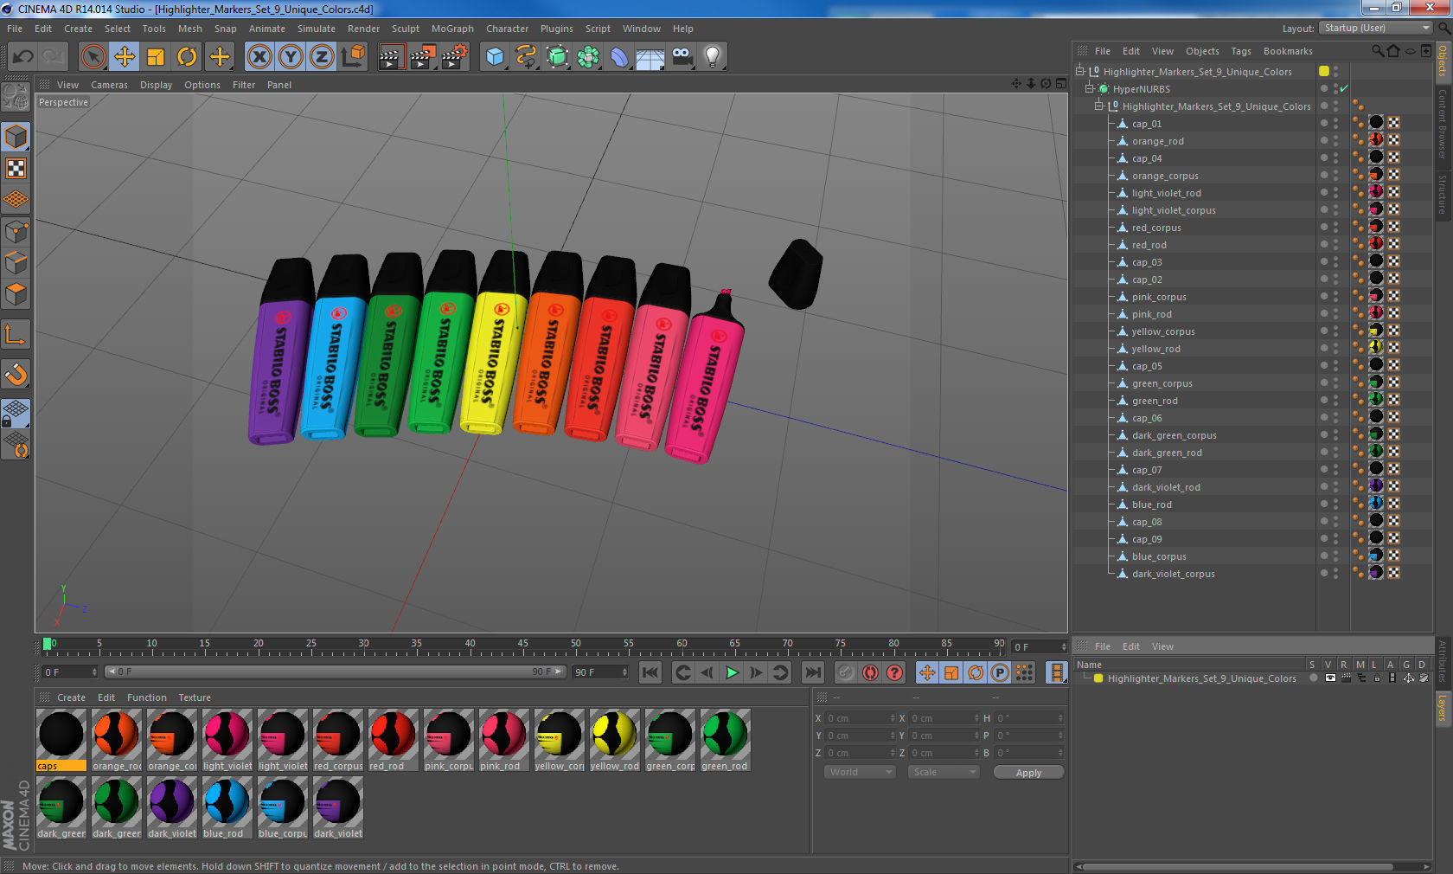The height and width of the screenshot is (874, 1453).
Task: Toggle the Y axis lock
Action: click(x=291, y=57)
